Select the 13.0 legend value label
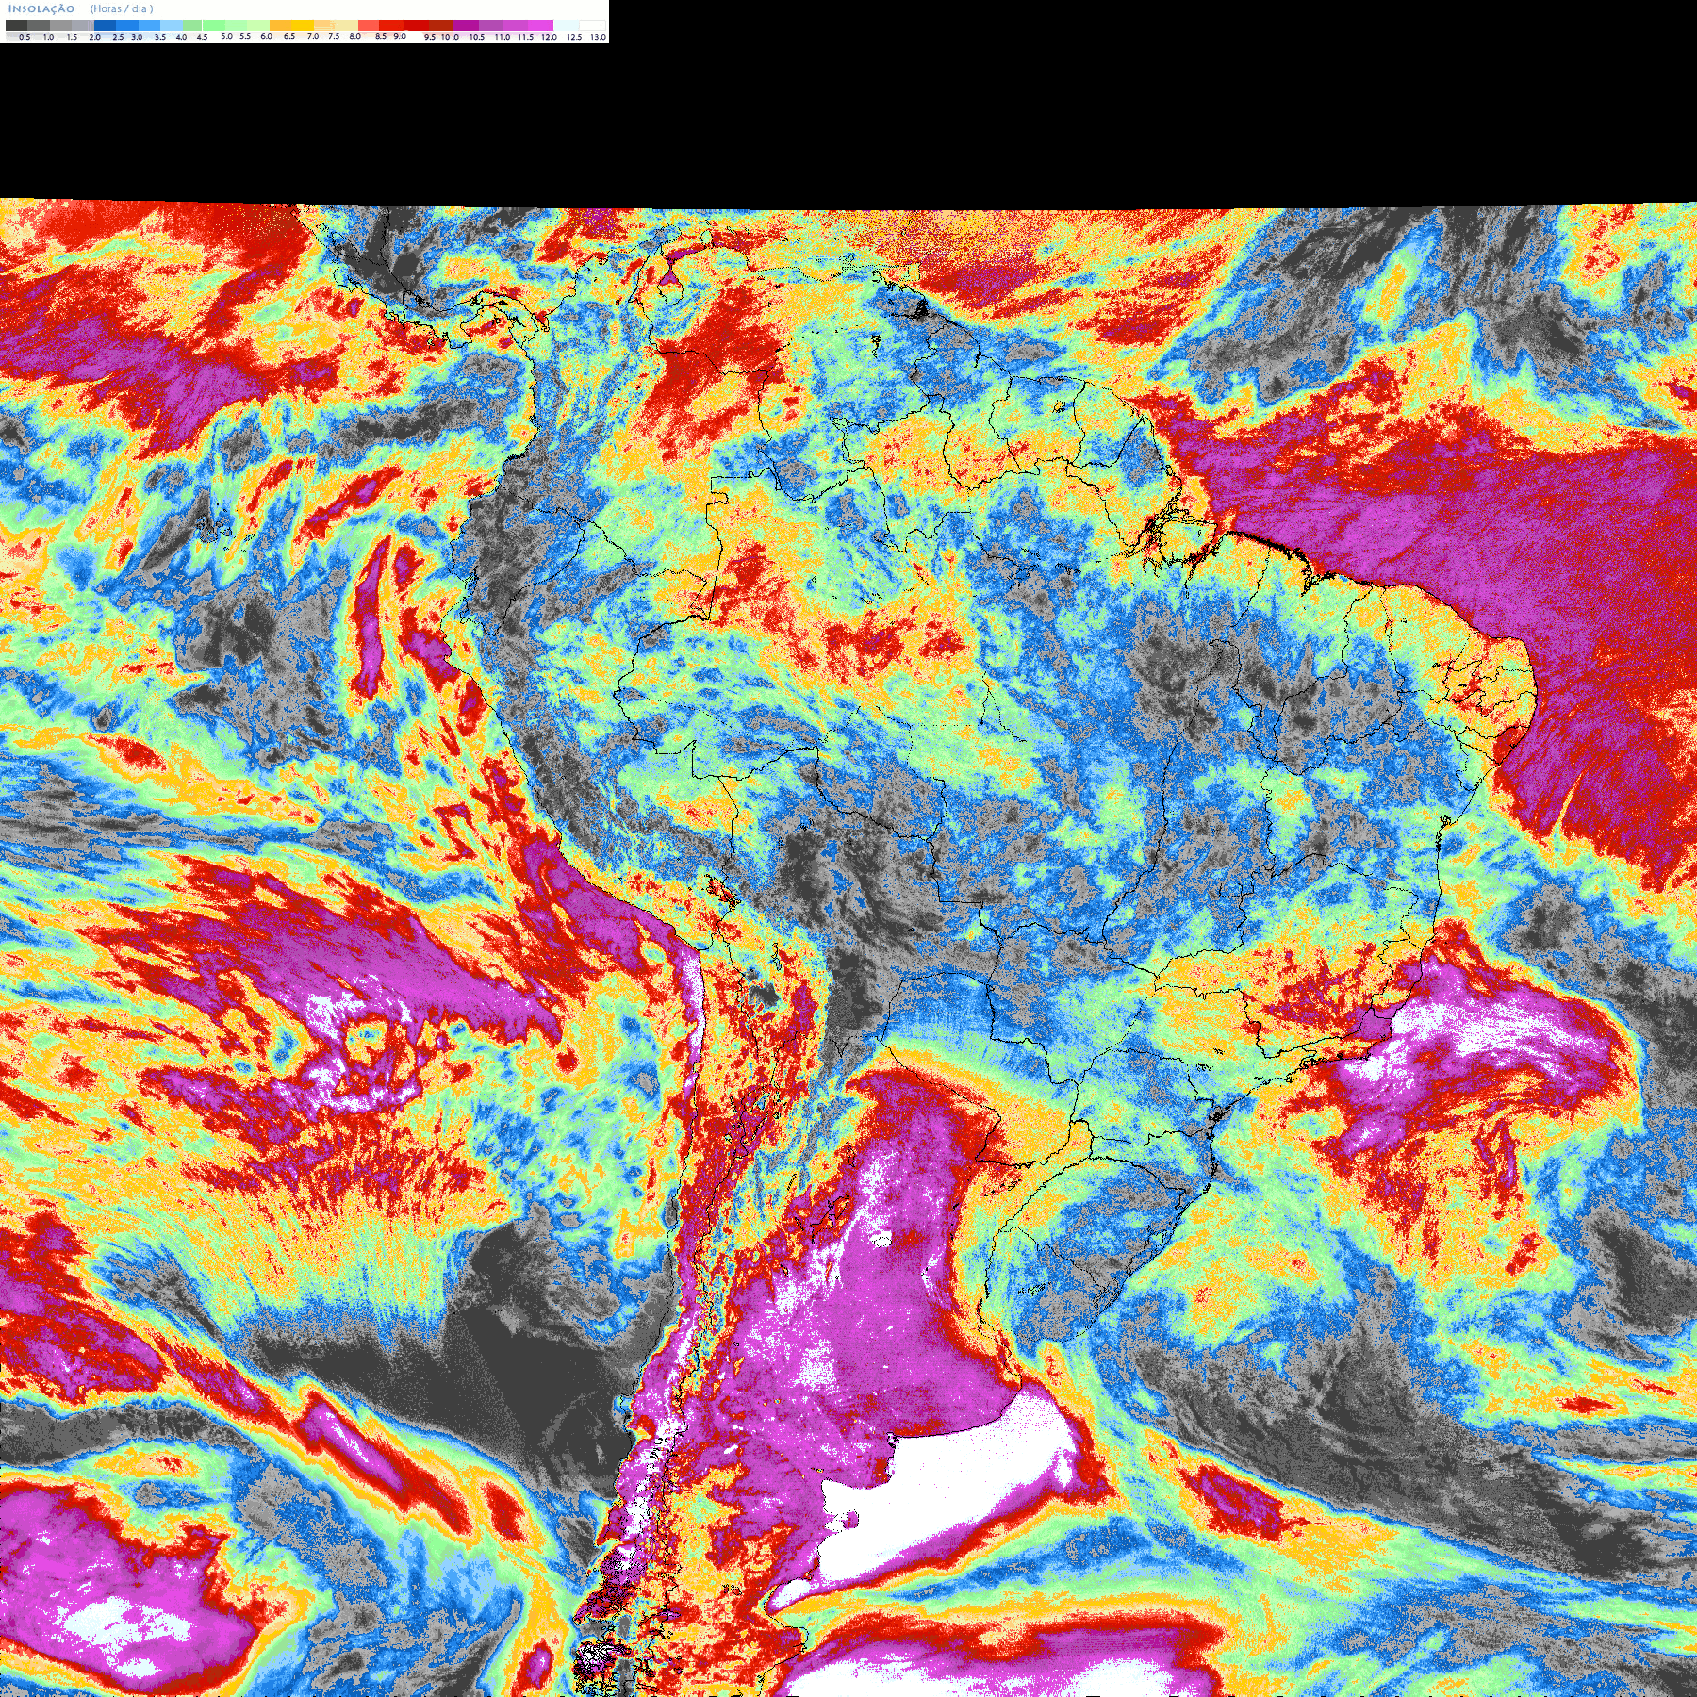Image resolution: width=1697 pixels, height=1697 pixels. 598,37
